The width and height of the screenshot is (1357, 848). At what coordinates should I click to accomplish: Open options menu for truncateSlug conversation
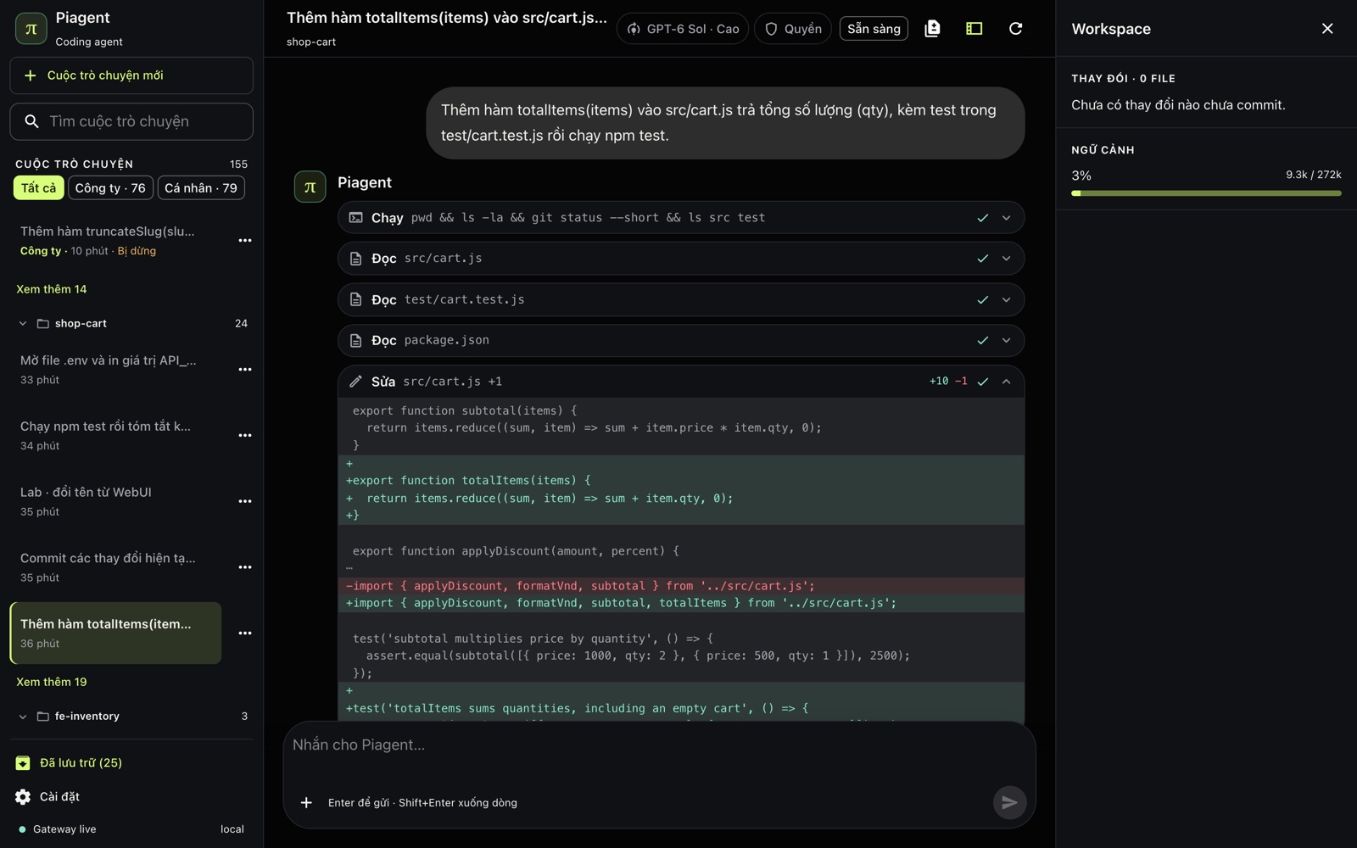pos(245,240)
